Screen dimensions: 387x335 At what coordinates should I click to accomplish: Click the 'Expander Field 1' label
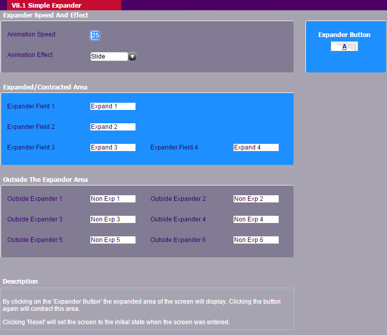tap(31, 106)
